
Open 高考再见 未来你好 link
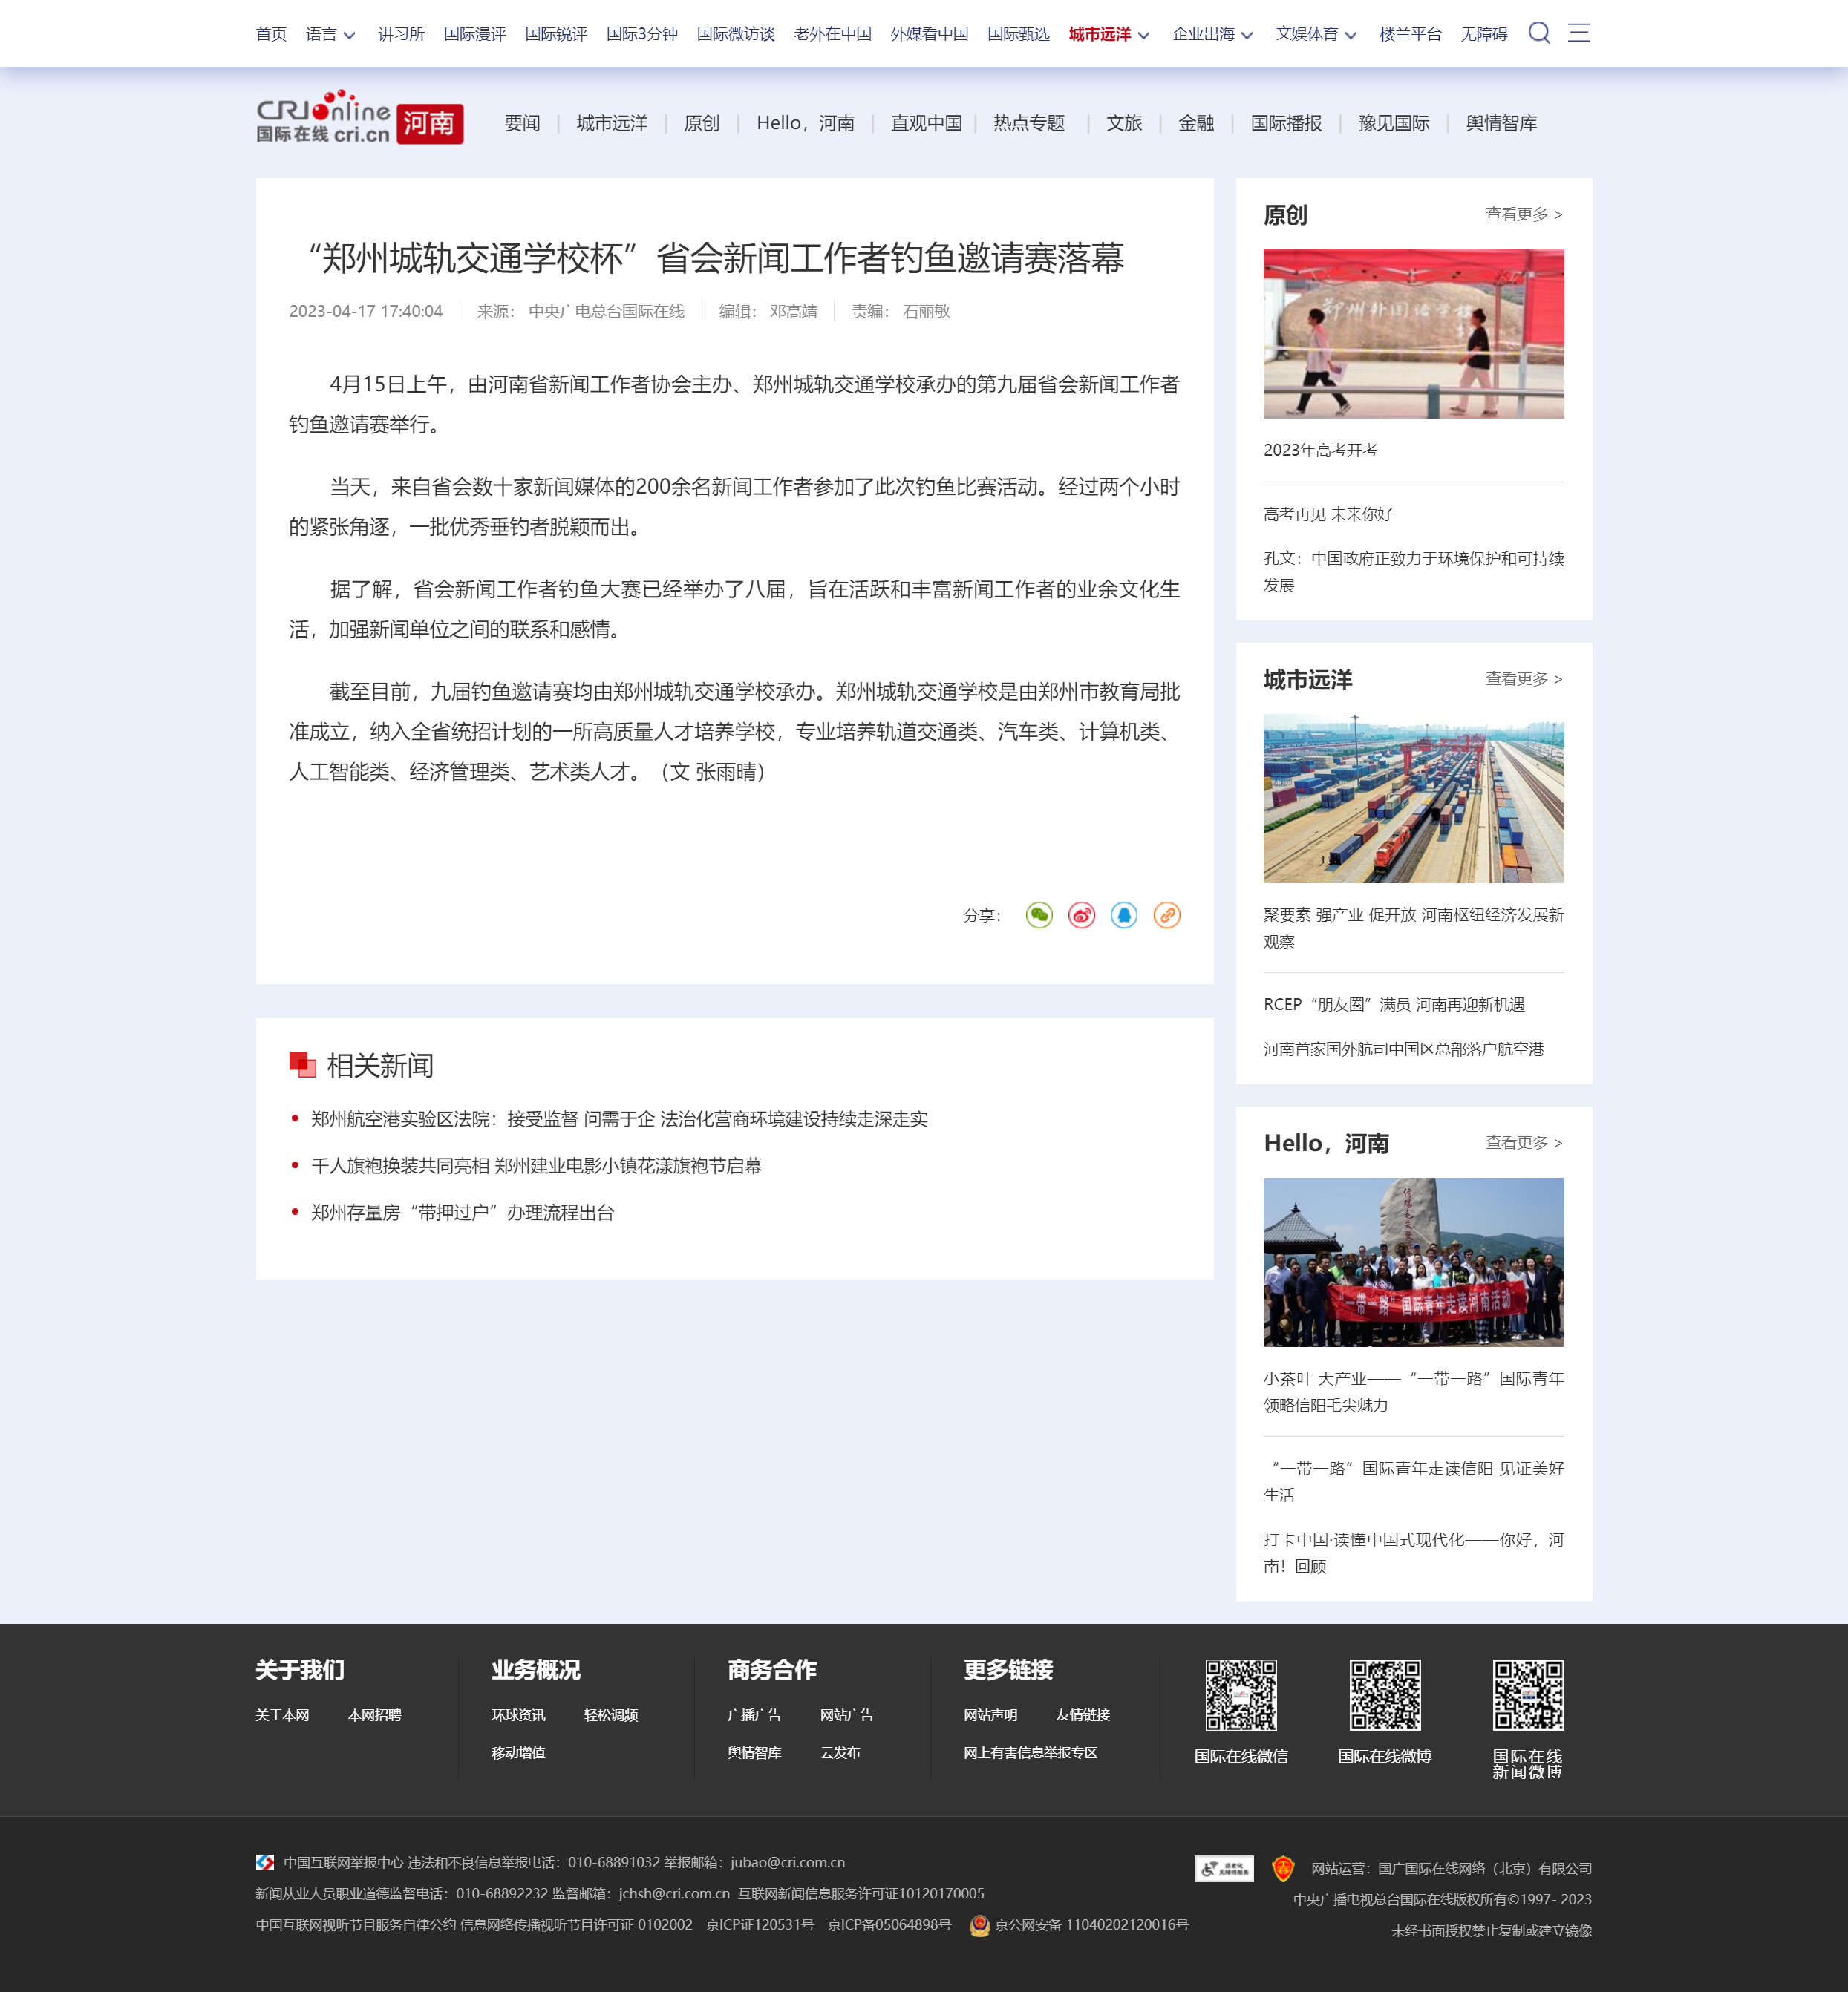[1328, 514]
